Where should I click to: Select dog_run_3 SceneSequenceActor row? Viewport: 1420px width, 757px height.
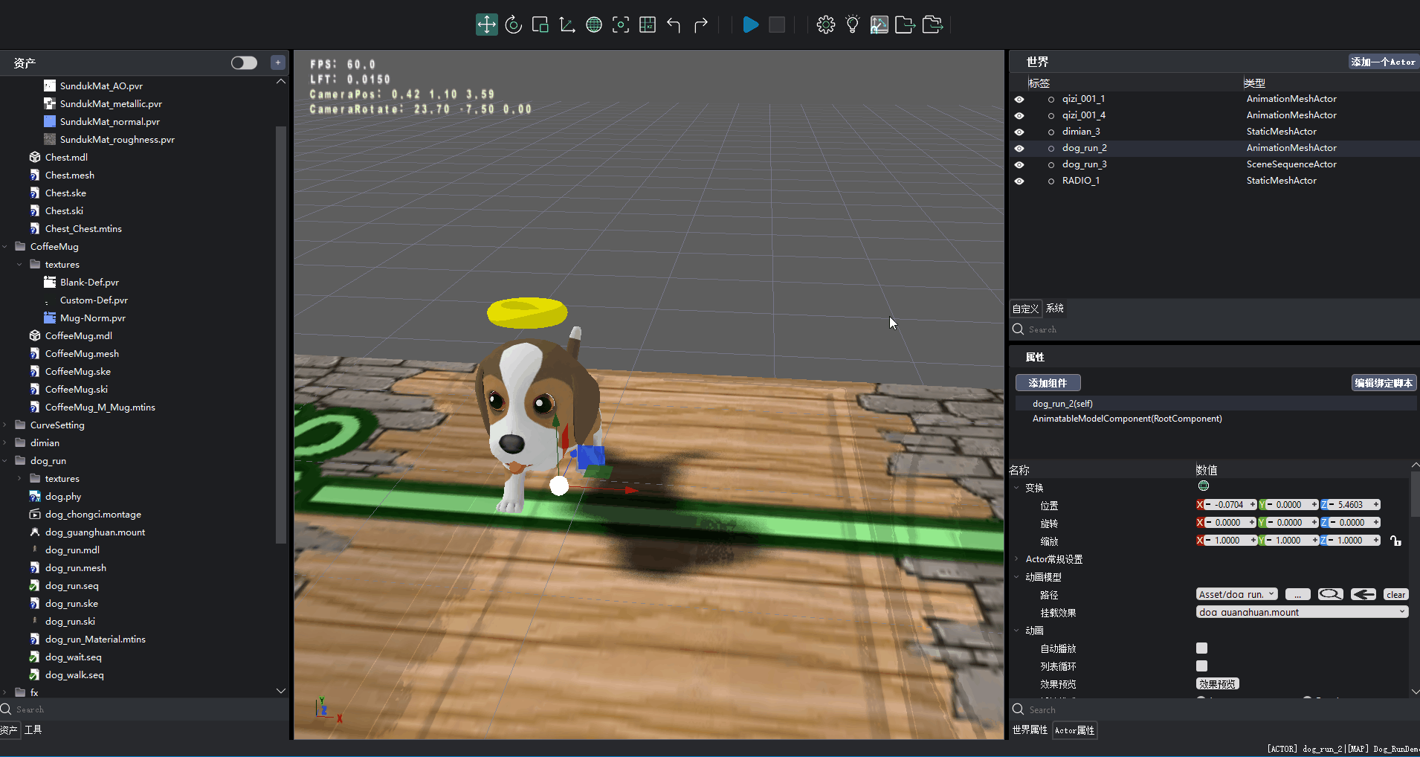pyautogui.click(x=1215, y=164)
